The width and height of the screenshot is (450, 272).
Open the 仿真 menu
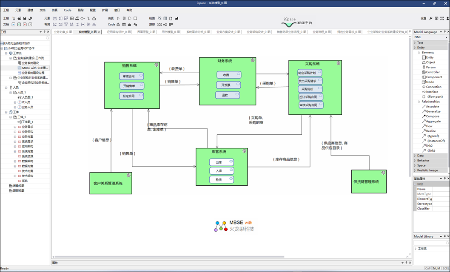pyautogui.click(x=54, y=10)
